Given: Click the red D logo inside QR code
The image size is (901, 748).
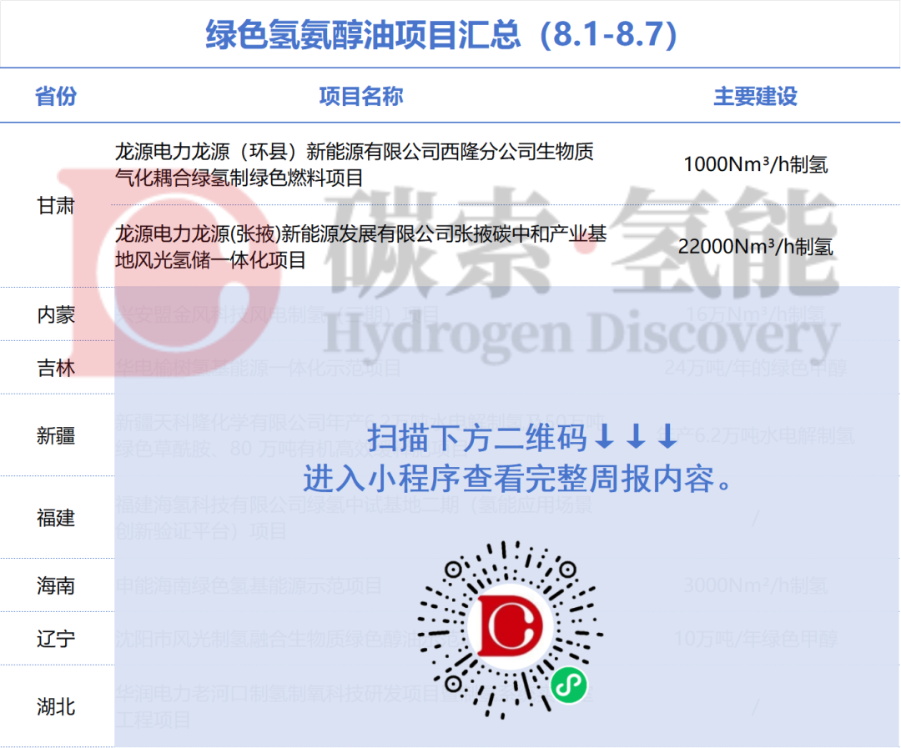Looking at the screenshot, I should [x=510, y=625].
